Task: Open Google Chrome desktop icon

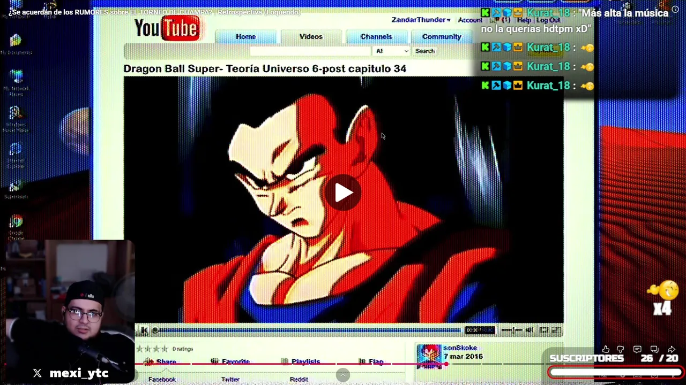Action: (16, 227)
